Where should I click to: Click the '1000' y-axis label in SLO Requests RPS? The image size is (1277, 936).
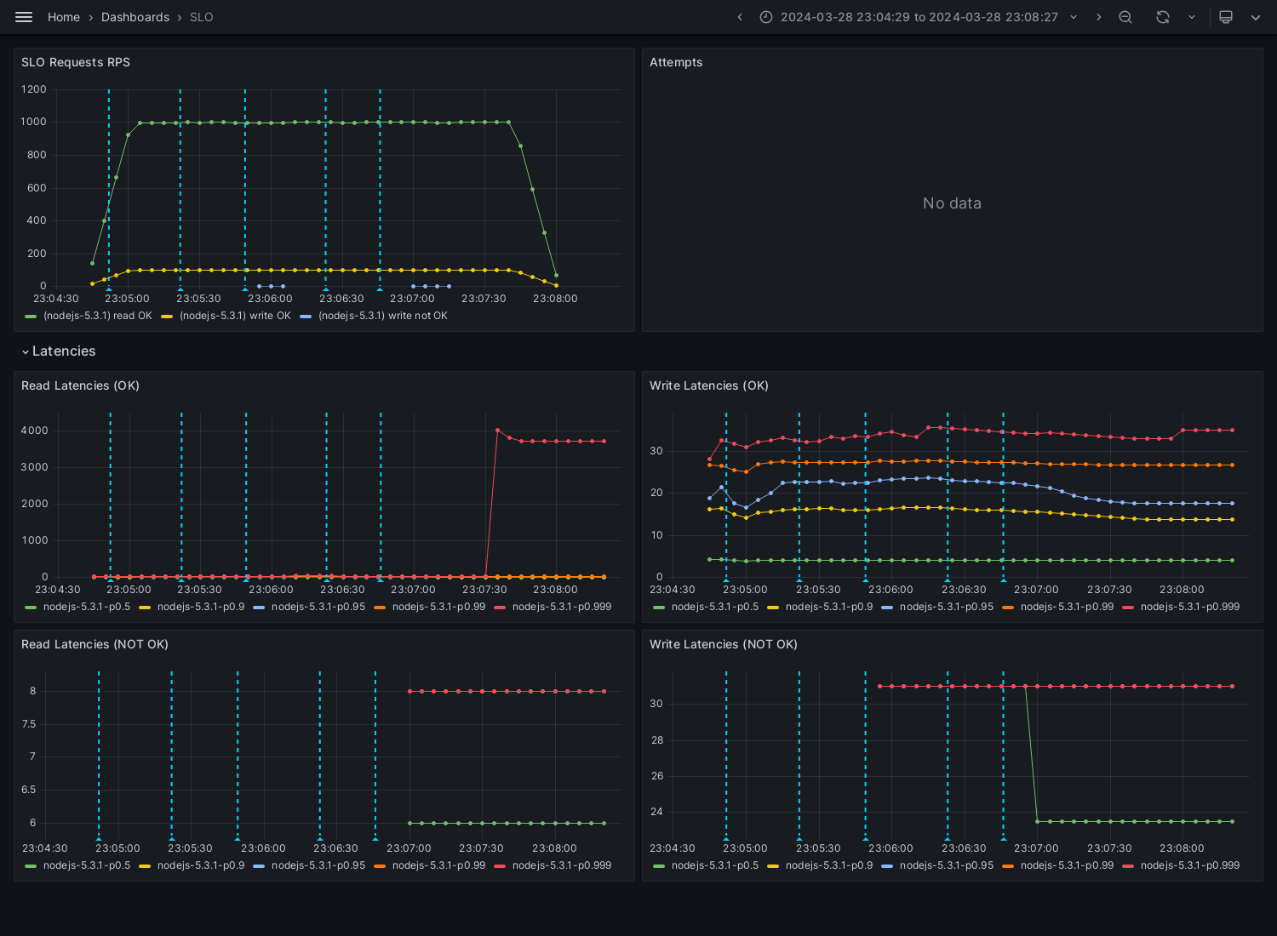(34, 122)
